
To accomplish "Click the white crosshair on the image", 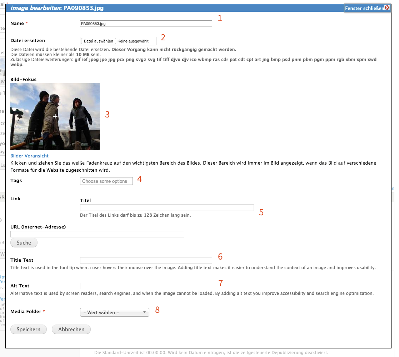I will [55, 116].
